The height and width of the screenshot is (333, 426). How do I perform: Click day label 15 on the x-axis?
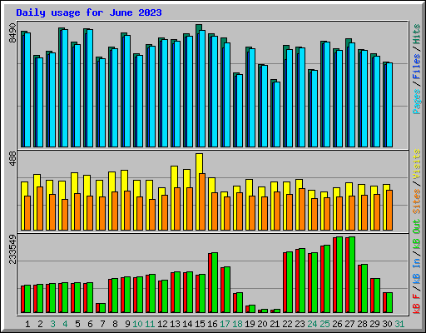point(200,324)
